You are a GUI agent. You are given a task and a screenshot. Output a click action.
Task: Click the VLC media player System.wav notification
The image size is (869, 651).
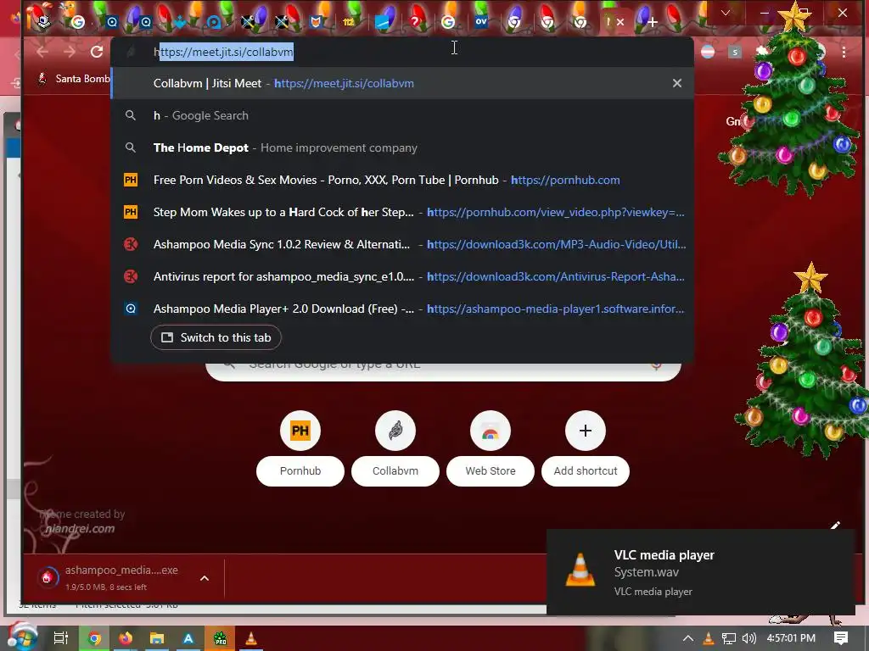(x=700, y=572)
